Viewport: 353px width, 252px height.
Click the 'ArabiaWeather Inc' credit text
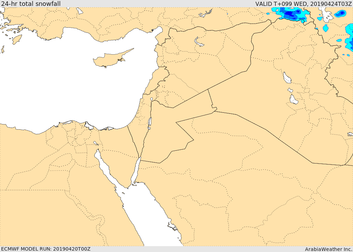pos(329,249)
